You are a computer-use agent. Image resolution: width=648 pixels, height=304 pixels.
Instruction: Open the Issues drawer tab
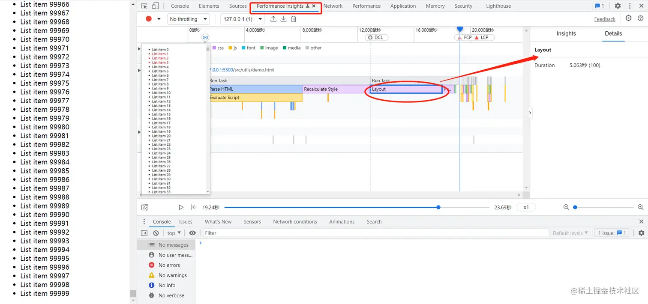tap(186, 222)
